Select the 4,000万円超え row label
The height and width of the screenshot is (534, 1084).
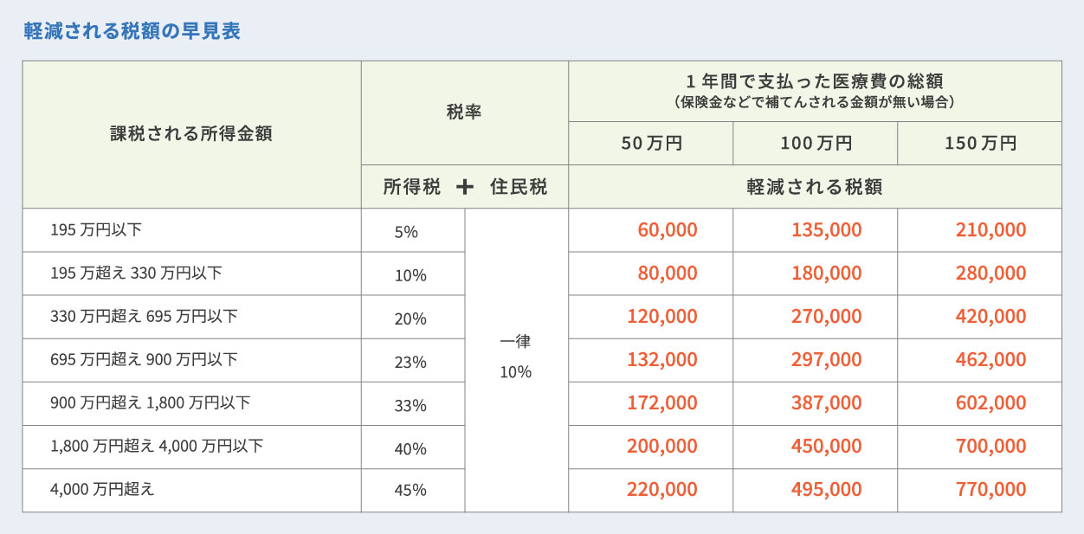(192, 491)
